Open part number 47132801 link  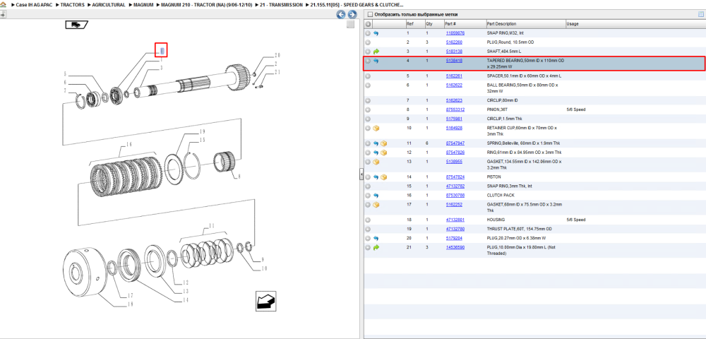pyautogui.click(x=455, y=220)
